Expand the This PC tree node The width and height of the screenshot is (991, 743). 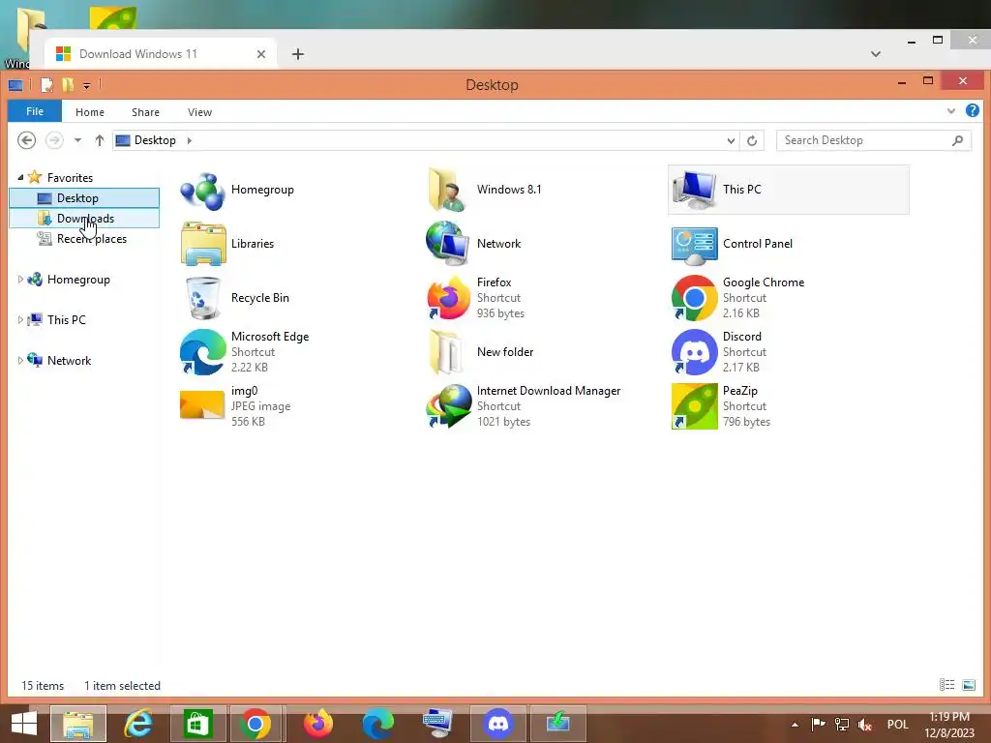click(20, 319)
